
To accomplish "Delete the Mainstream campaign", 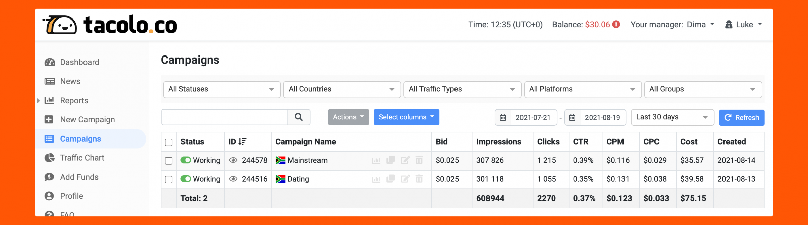I will coord(419,160).
